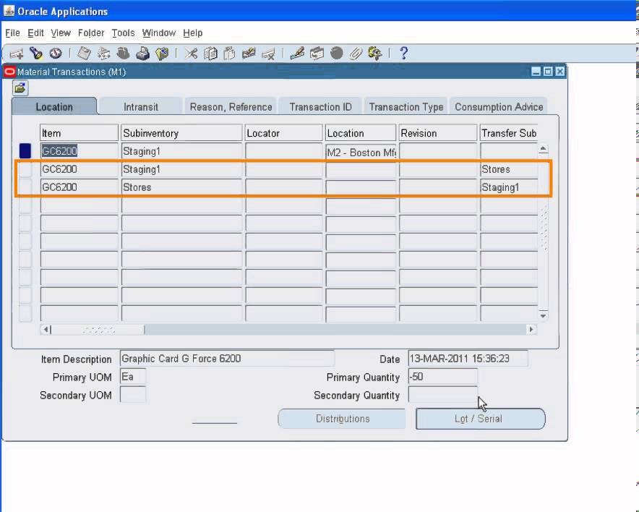Open the Edit menu
The width and height of the screenshot is (639, 512).
[x=36, y=33]
